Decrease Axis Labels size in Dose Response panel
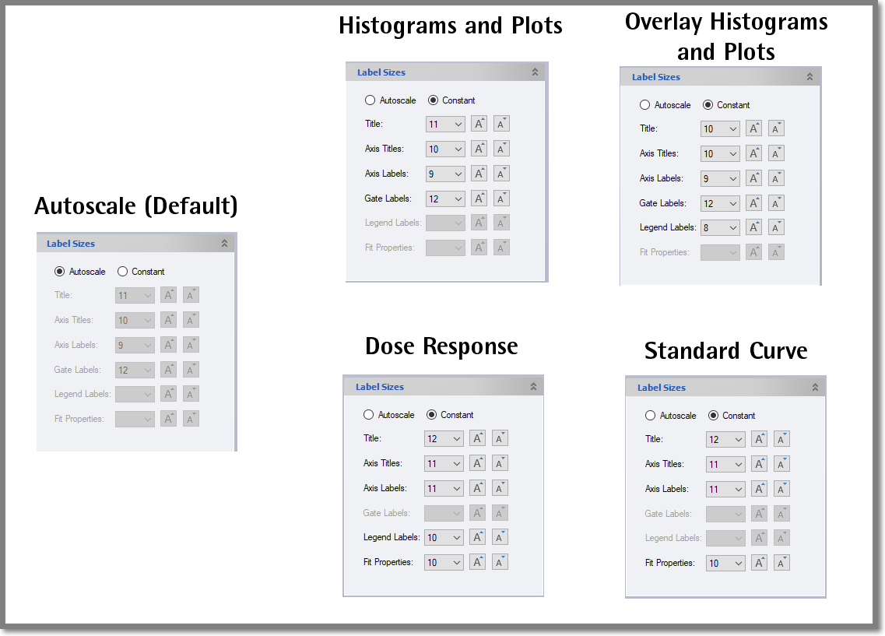The height and width of the screenshot is (636, 885). (500, 487)
